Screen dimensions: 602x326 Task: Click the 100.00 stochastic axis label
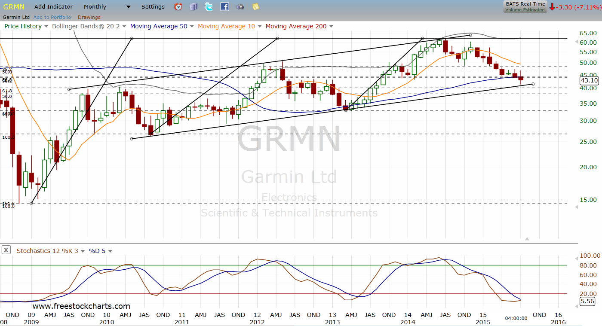[589, 256]
